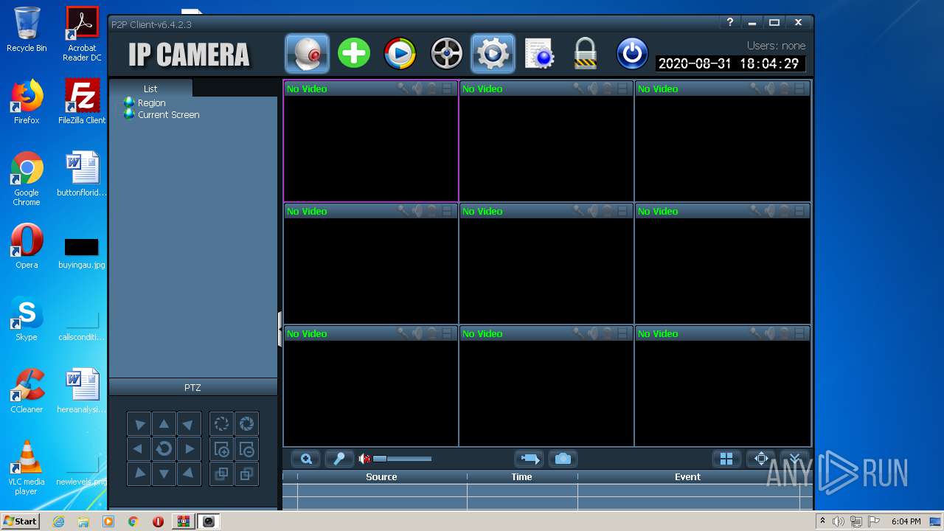Select the Region tree item

point(151,103)
